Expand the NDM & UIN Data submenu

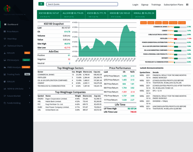pos(29,88)
